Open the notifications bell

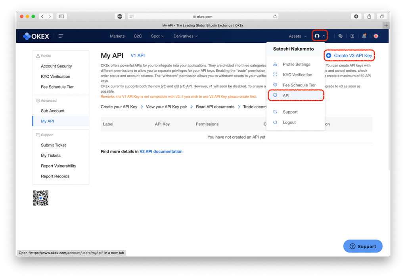tap(364, 36)
